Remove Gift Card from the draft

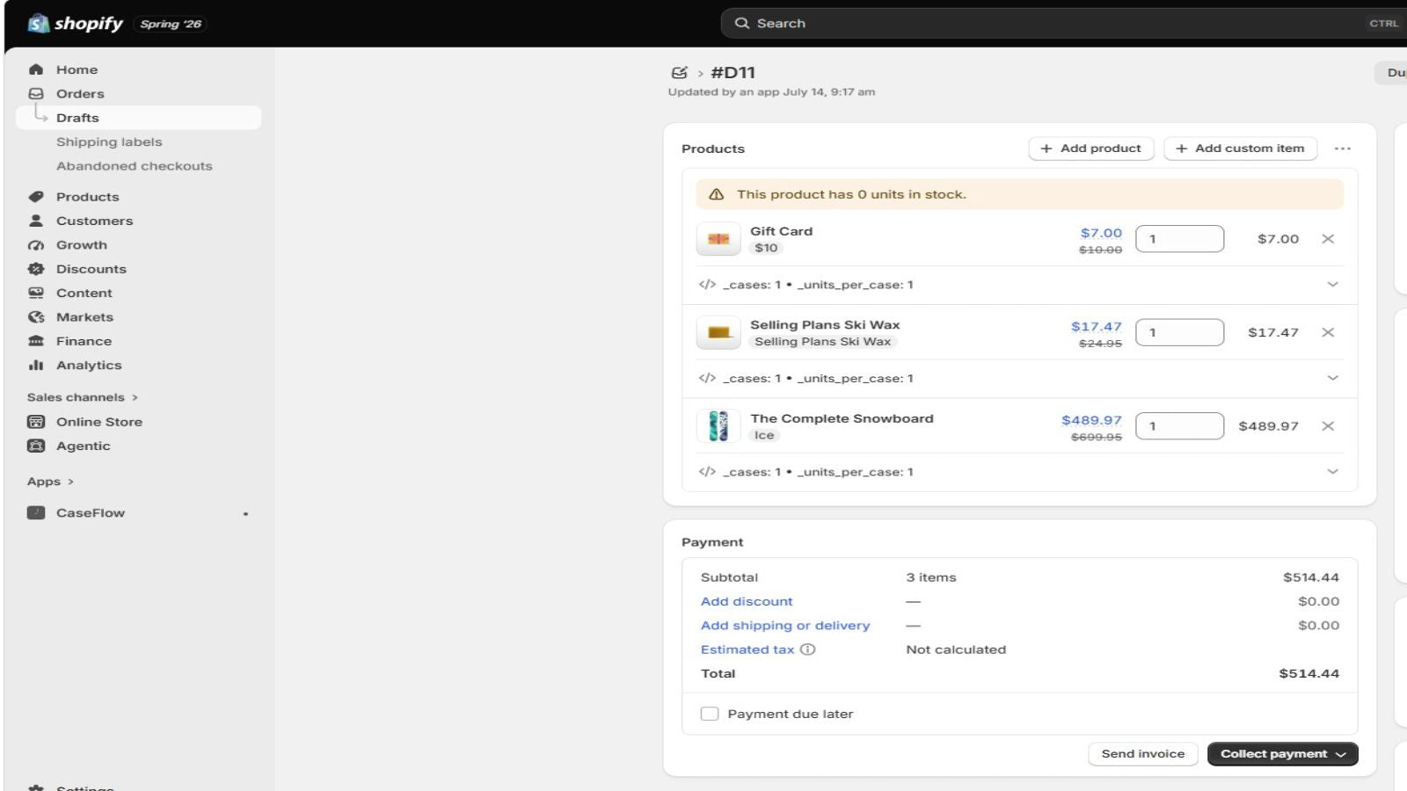click(1328, 239)
